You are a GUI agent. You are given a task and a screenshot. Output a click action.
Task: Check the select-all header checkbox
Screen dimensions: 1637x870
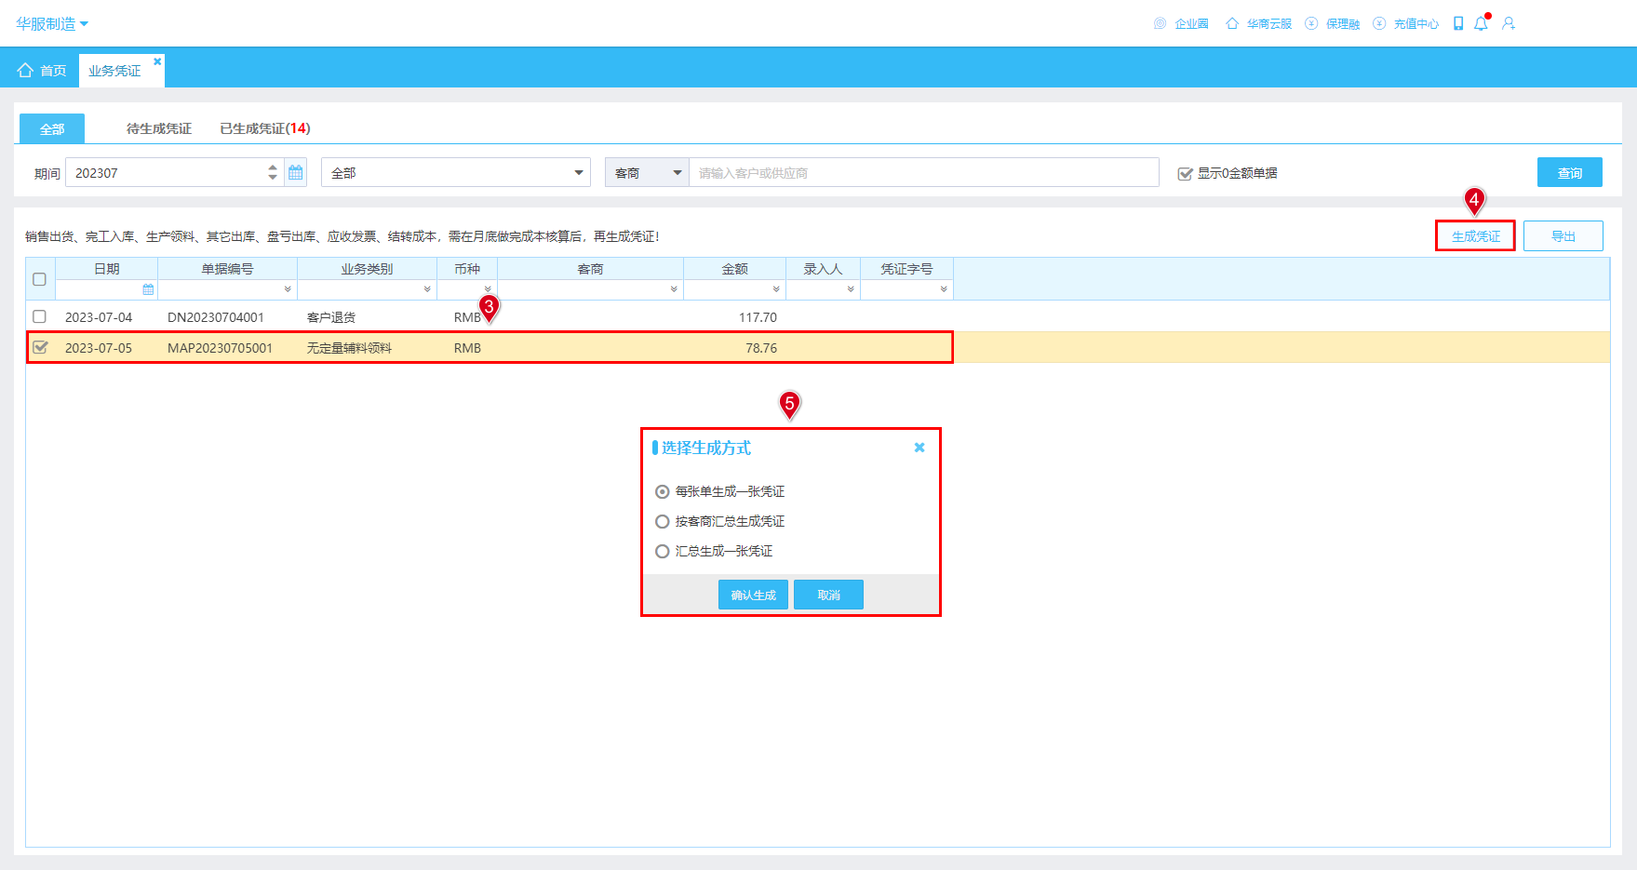click(x=39, y=279)
